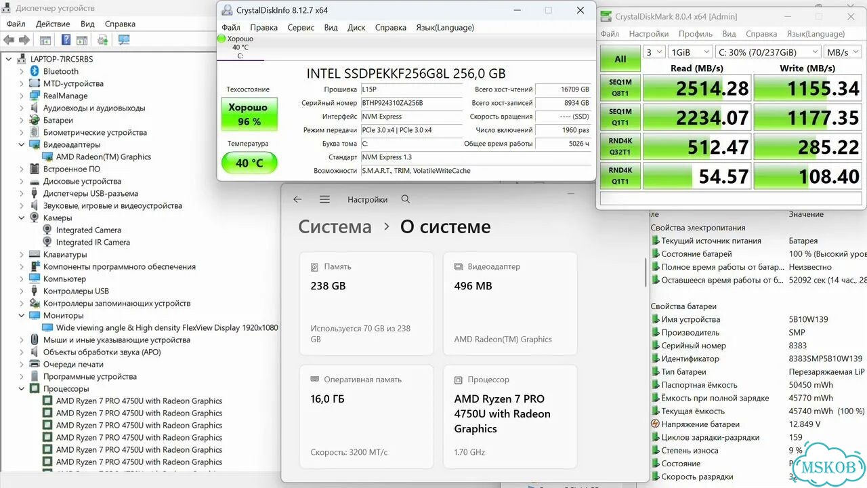Click the Очереди печати printer icon
Viewport: 867px width, 488px height.
click(x=35, y=364)
